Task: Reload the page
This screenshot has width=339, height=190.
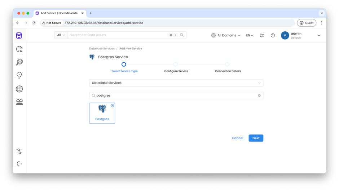Action: click(34, 23)
